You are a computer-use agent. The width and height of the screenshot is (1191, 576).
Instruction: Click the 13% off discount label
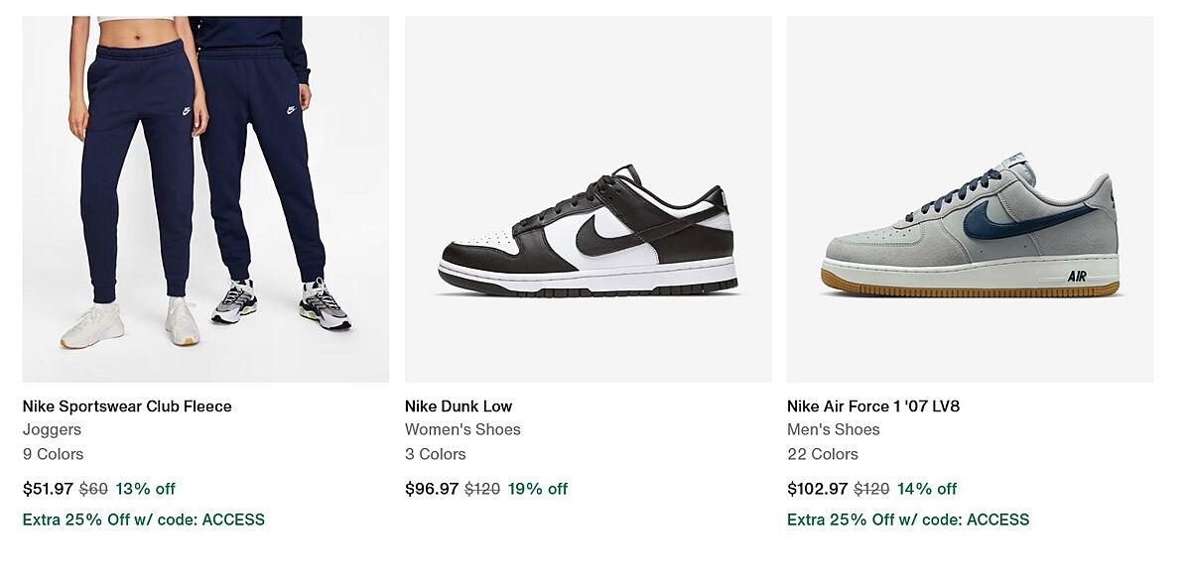pyautogui.click(x=146, y=489)
